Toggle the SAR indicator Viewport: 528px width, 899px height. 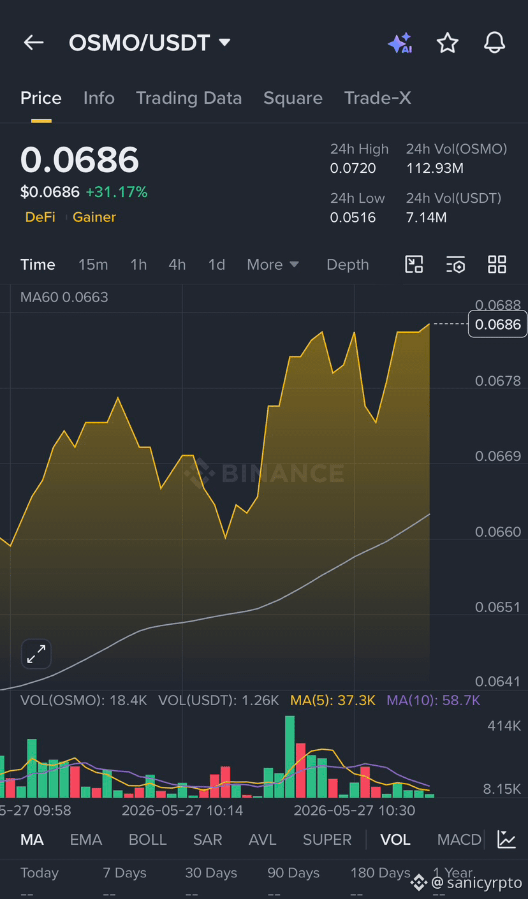(x=208, y=839)
